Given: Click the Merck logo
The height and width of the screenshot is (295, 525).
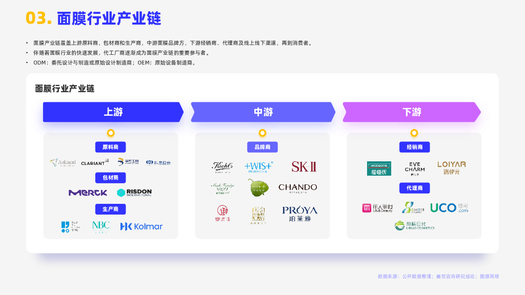Looking at the screenshot, I should [x=88, y=193].
